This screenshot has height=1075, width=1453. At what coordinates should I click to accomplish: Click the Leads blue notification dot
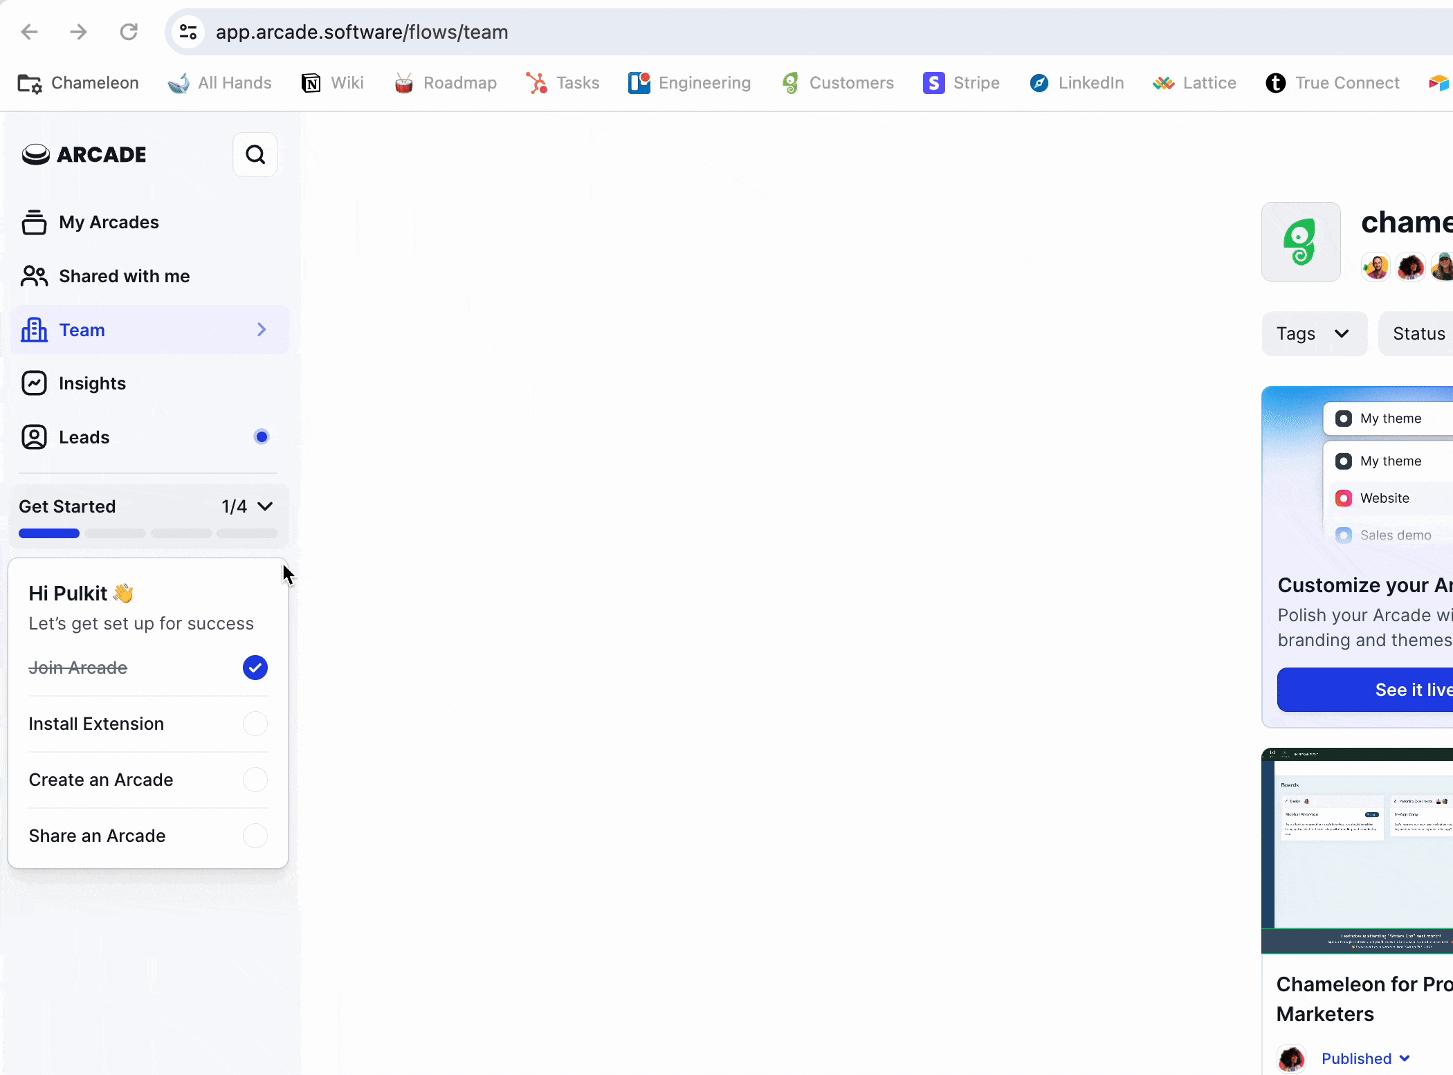262,437
